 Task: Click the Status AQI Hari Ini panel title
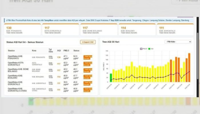point(25,42)
